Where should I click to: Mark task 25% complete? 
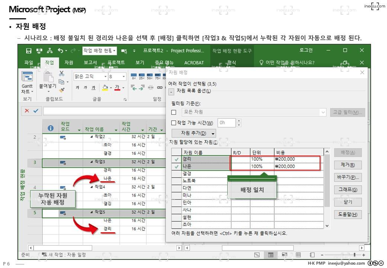coord(142,77)
